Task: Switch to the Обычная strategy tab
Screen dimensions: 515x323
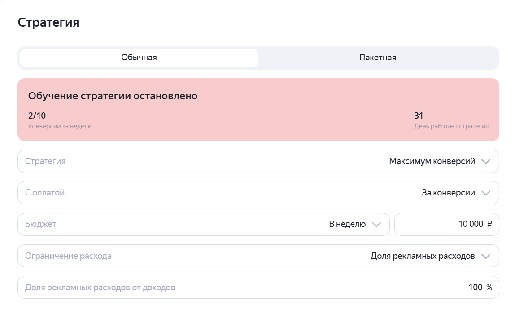Action: point(139,58)
